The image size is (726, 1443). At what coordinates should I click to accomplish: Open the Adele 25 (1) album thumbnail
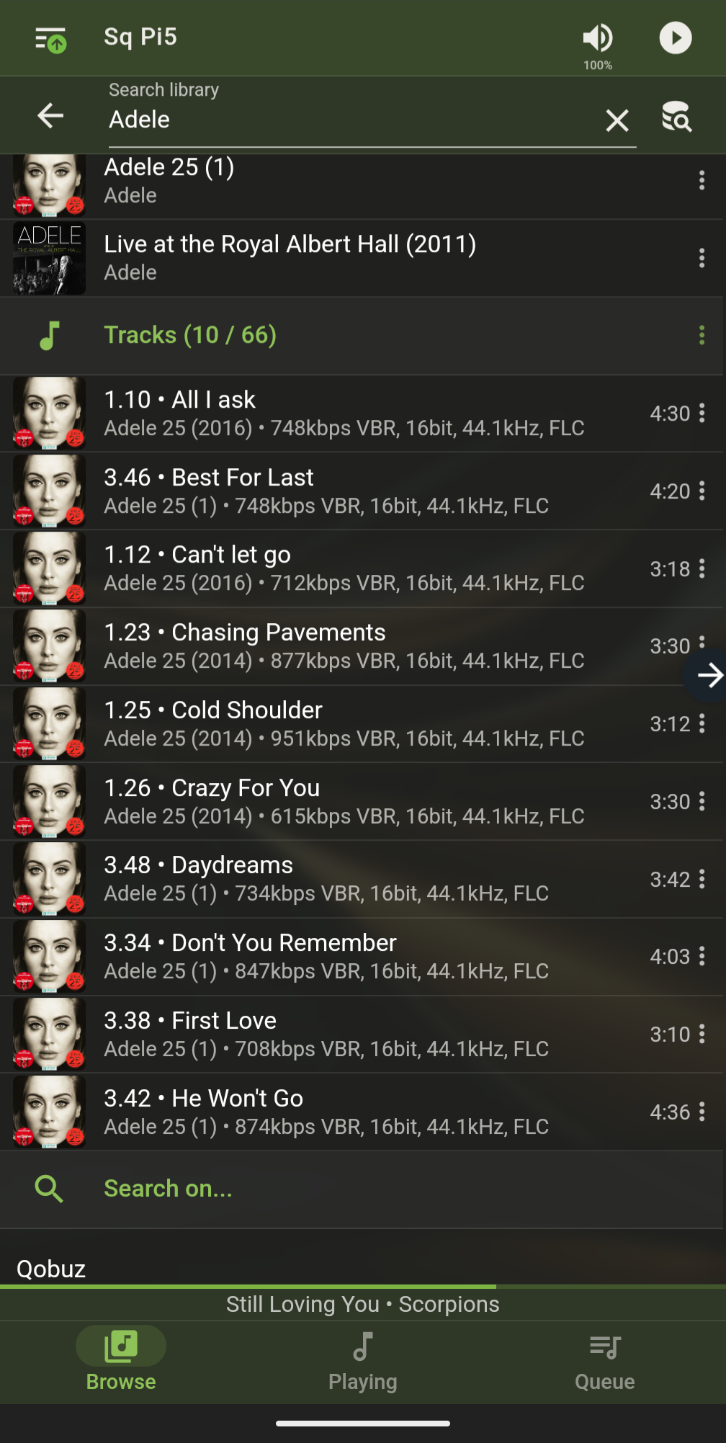(49, 185)
